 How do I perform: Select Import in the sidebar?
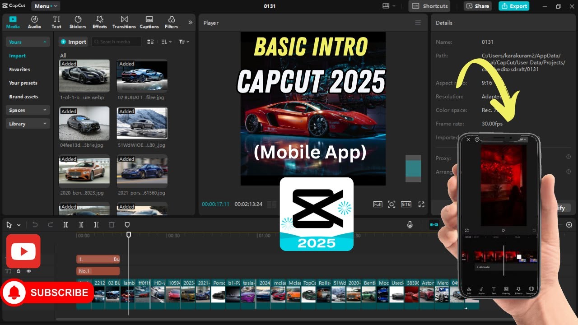pyautogui.click(x=18, y=56)
